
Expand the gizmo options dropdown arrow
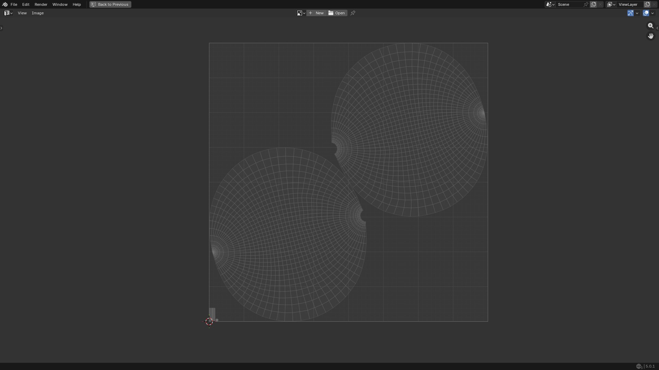point(637,13)
